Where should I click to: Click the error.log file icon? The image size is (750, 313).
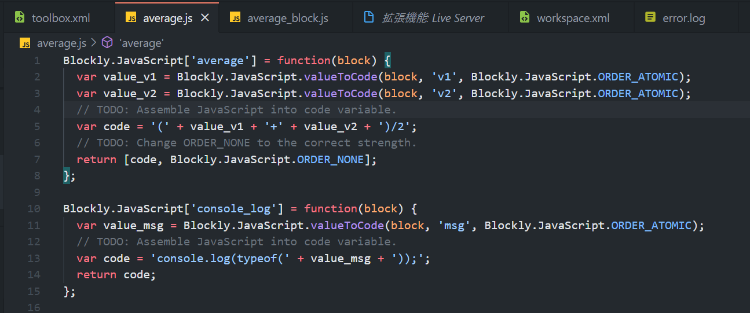[x=650, y=18]
